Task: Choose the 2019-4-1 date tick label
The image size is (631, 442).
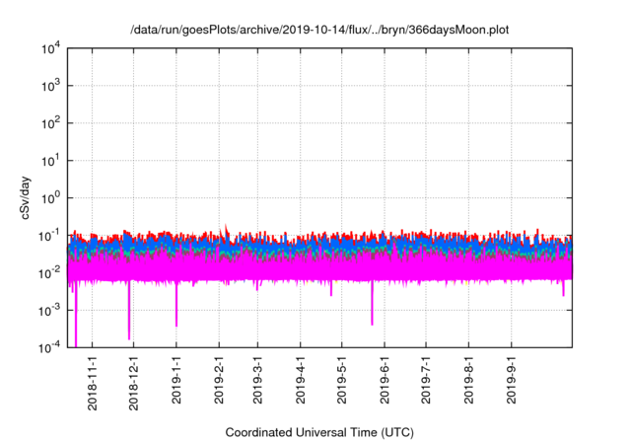Action: 300,384
